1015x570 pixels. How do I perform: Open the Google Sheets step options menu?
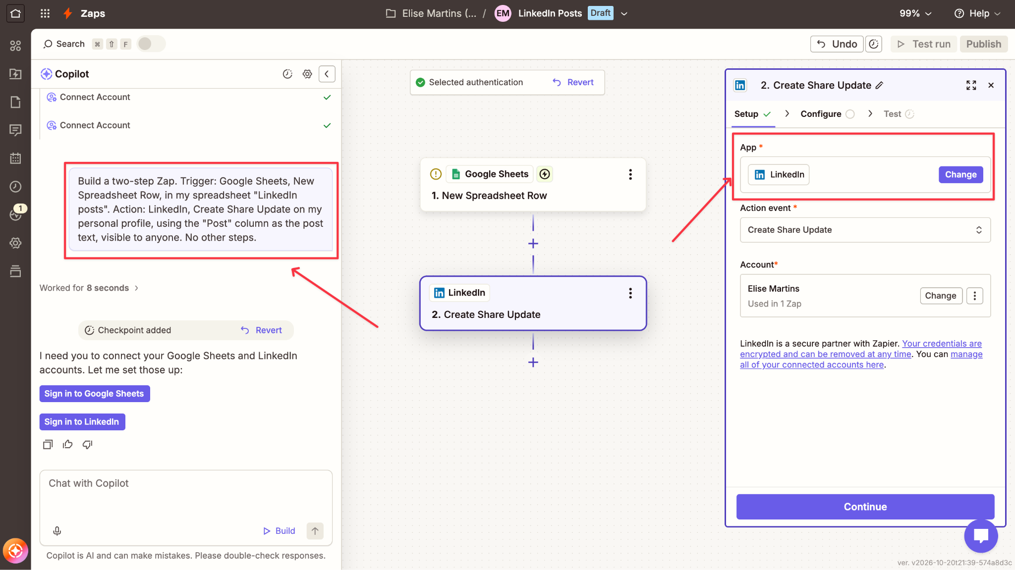(630, 174)
